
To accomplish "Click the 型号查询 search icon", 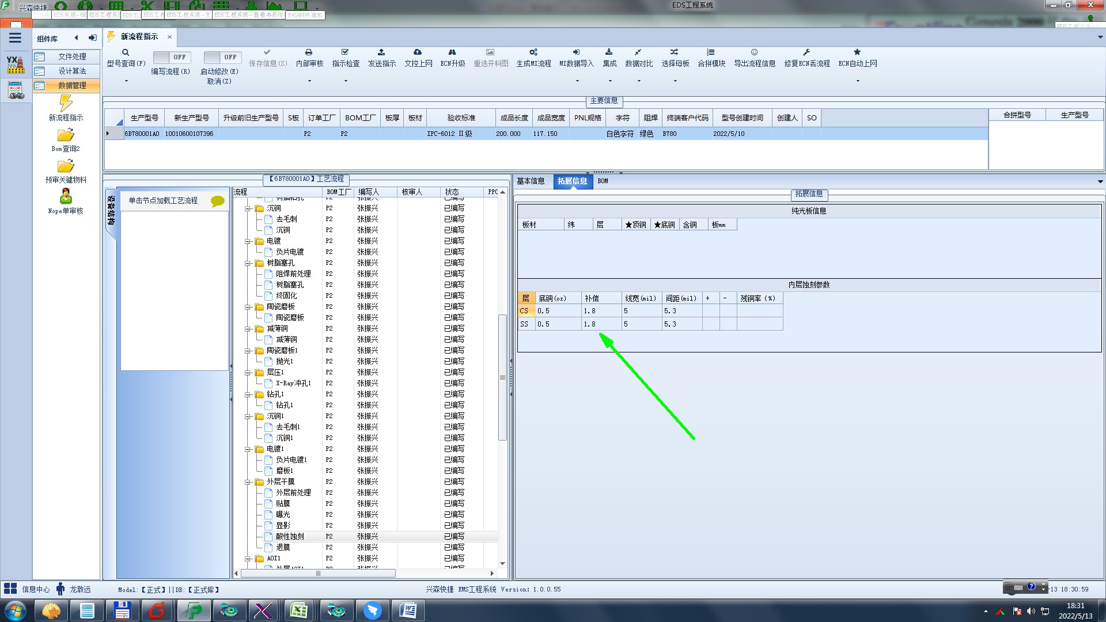I will tap(125, 52).
